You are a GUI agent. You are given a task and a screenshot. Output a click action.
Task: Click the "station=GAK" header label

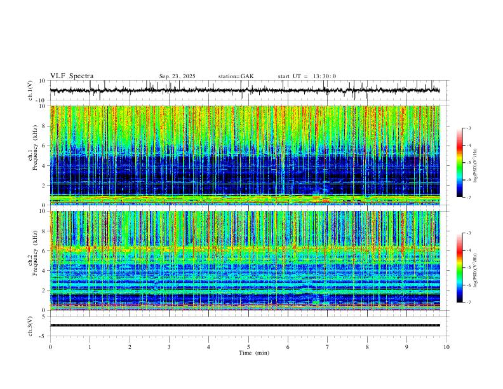236,76
